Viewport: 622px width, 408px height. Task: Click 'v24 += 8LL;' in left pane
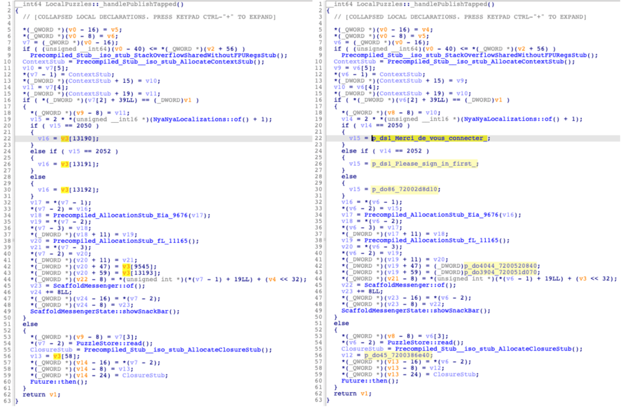coord(51,292)
